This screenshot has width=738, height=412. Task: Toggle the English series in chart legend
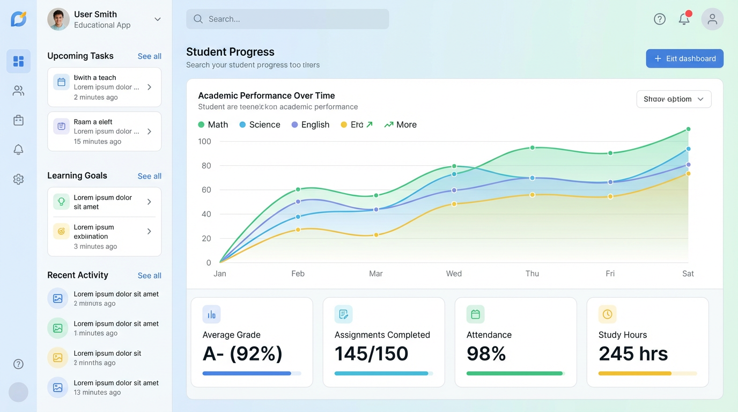[x=310, y=124]
